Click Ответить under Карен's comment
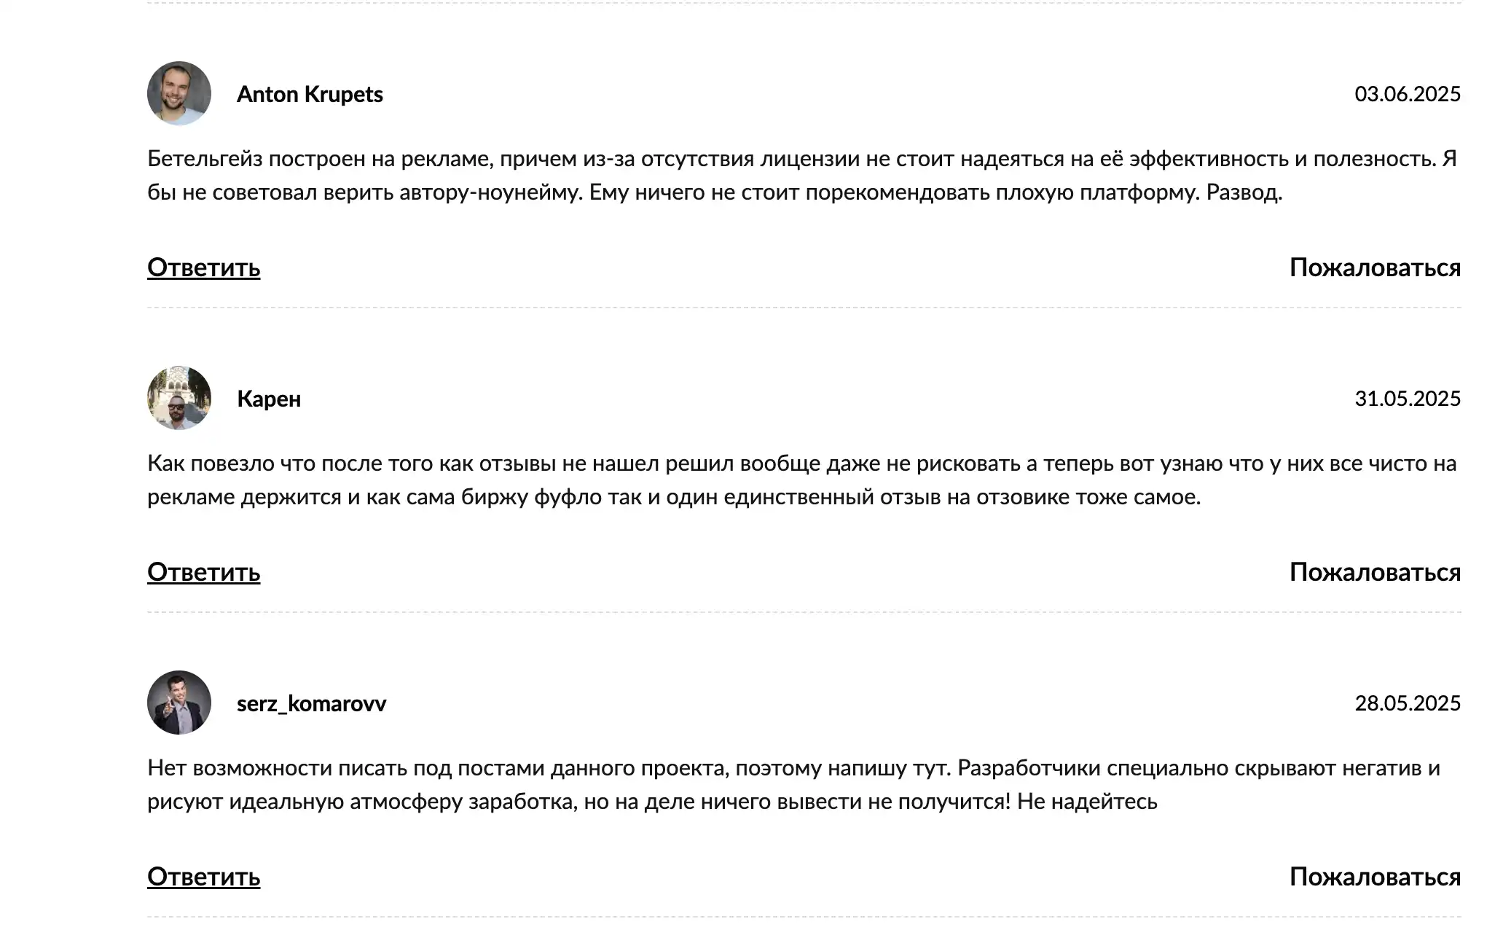Viewport: 1495px width, 927px height. tap(204, 572)
